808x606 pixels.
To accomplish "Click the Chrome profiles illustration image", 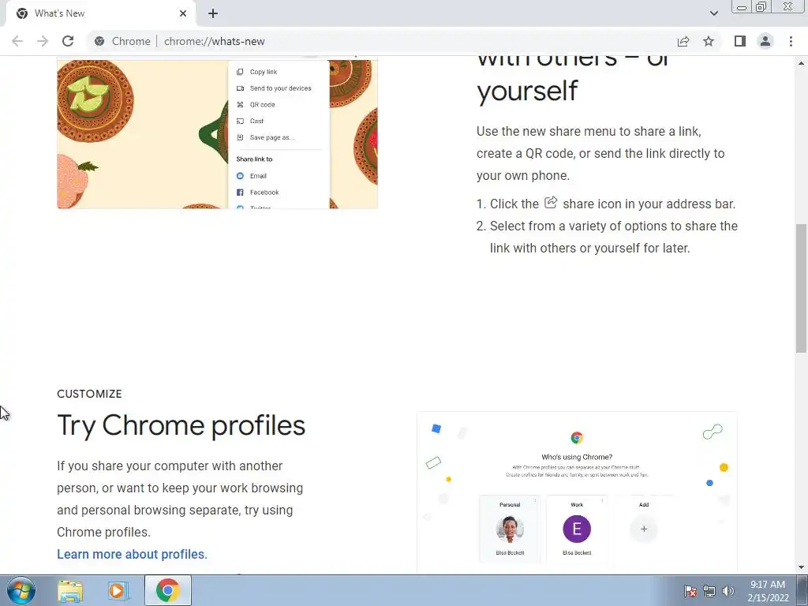I will point(577,492).
